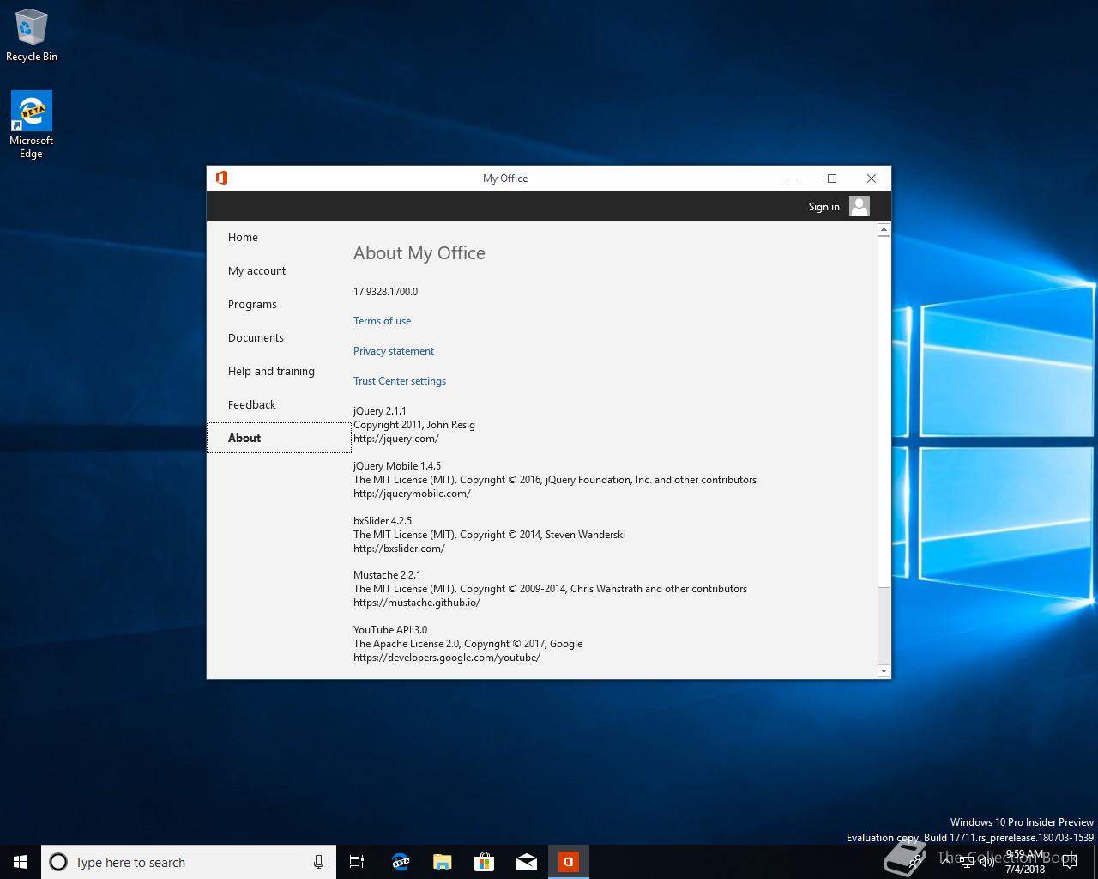Select My account in sidebar
Image resolution: width=1098 pixels, height=879 pixels.
[x=256, y=271]
